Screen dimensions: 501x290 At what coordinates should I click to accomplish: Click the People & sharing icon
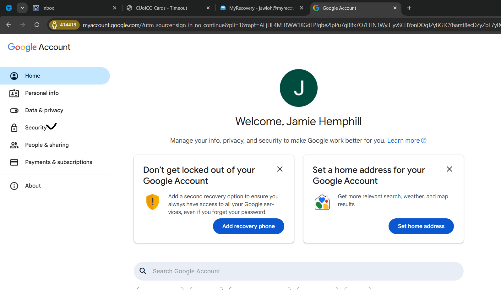point(14,145)
